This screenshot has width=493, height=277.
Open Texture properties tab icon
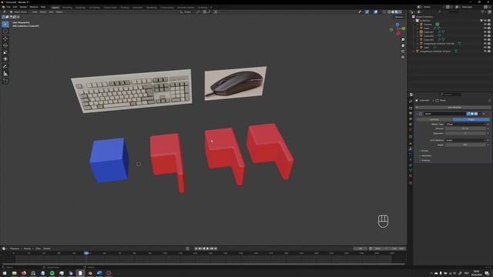411,182
